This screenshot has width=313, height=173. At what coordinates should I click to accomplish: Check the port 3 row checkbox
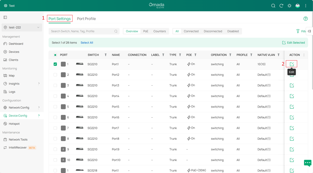point(55,86)
